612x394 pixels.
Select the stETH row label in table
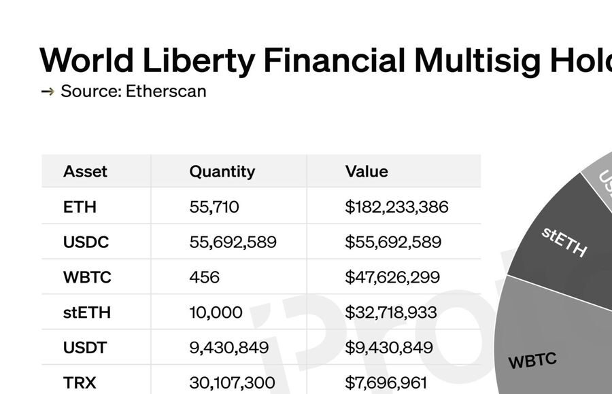coord(87,312)
